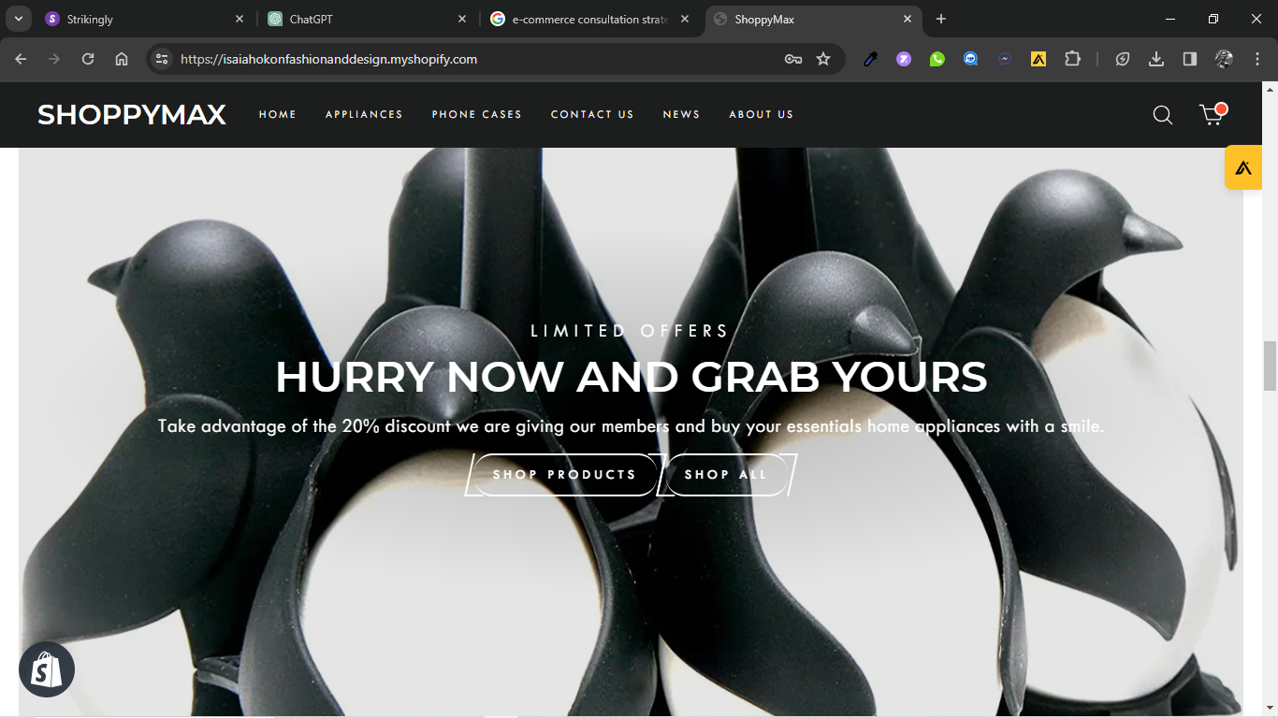The image size is (1278, 718).
Task: Open the site search magnifier icon
Action: point(1162,115)
